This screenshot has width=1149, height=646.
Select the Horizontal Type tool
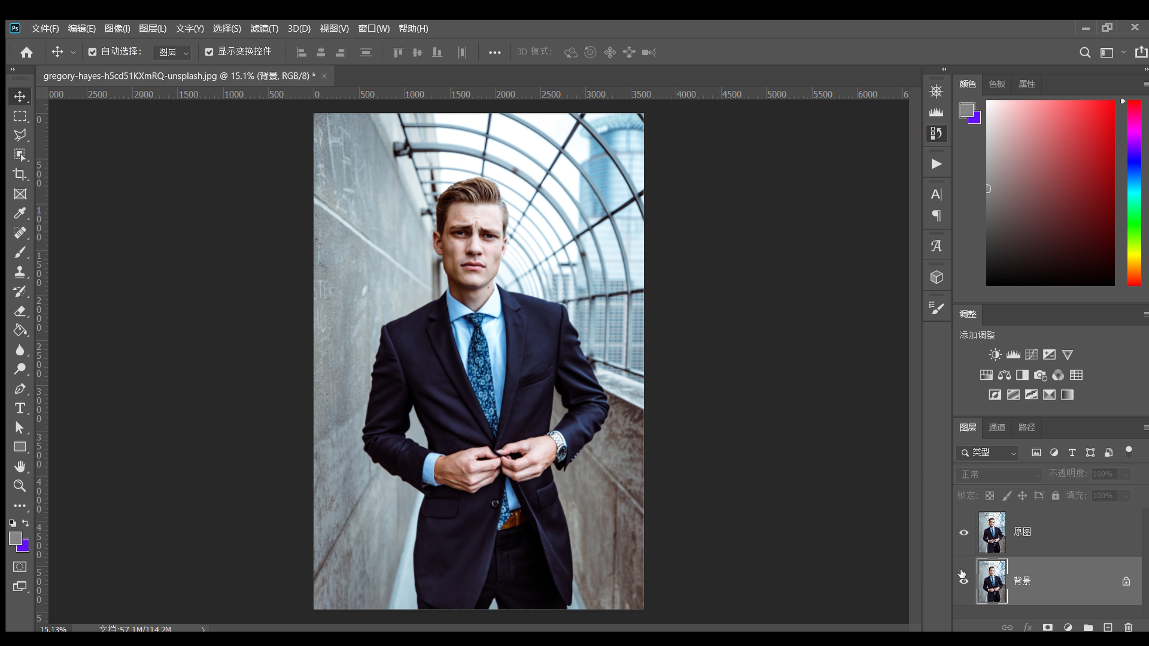coord(20,409)
